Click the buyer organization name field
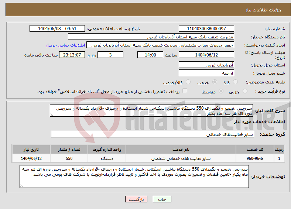291x209 pixels. point(151,37)
